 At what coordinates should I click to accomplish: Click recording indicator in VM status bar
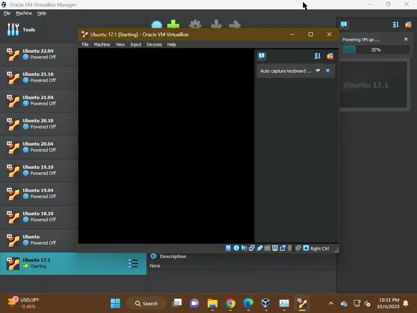283,248
